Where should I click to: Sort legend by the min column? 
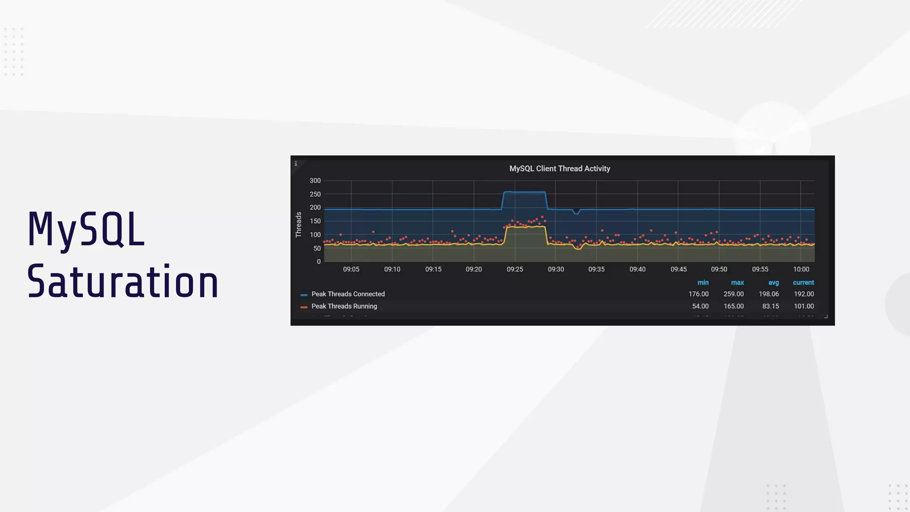(702, 283)
